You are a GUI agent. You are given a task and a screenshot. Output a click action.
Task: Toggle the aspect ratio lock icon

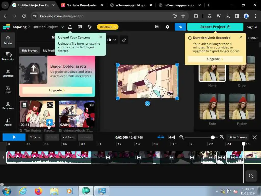[124, 40]
